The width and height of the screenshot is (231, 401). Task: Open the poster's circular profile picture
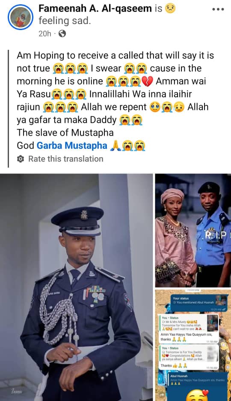click(21, 17)
